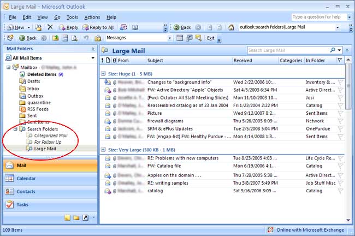Click the Delete (X) toolbar icon
Viewport: 355px width, 236px height.
coord(50,27)
